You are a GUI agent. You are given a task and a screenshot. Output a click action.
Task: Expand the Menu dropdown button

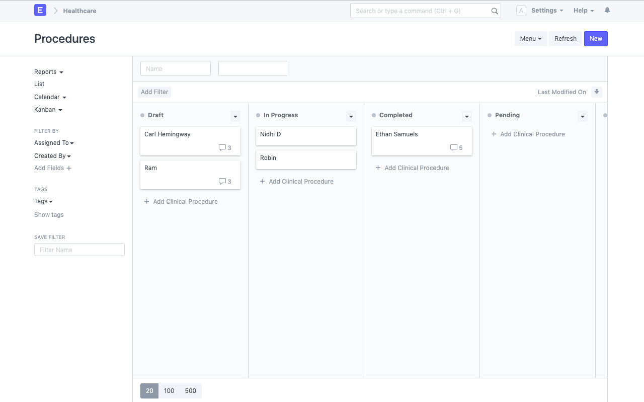point(530,39)
